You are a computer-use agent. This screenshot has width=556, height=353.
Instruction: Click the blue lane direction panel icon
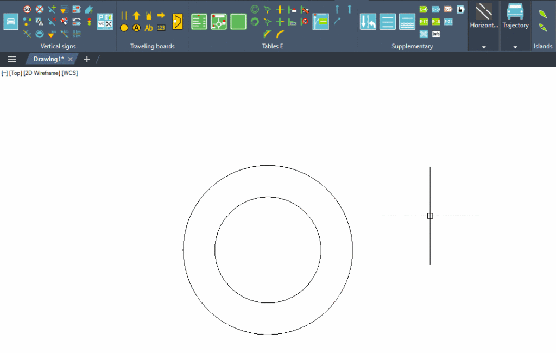[321, 22]
